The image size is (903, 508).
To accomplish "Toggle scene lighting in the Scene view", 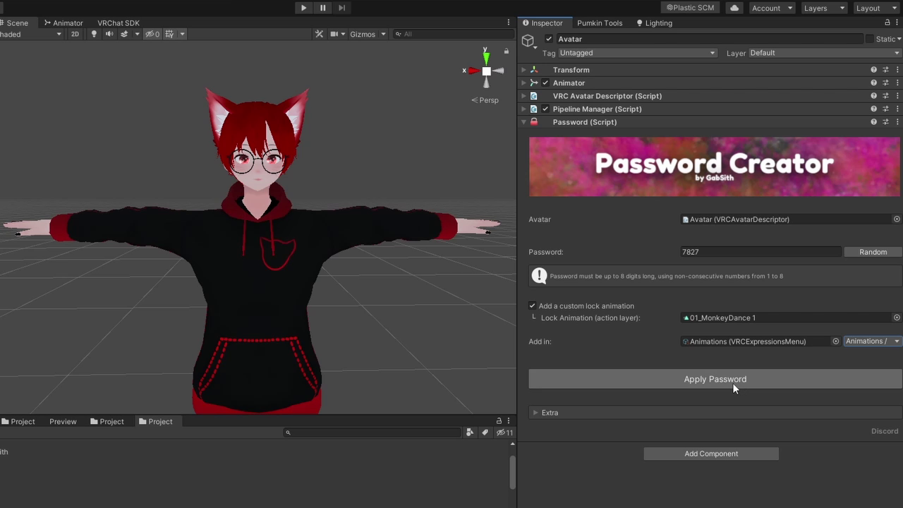I will [94, 33].
